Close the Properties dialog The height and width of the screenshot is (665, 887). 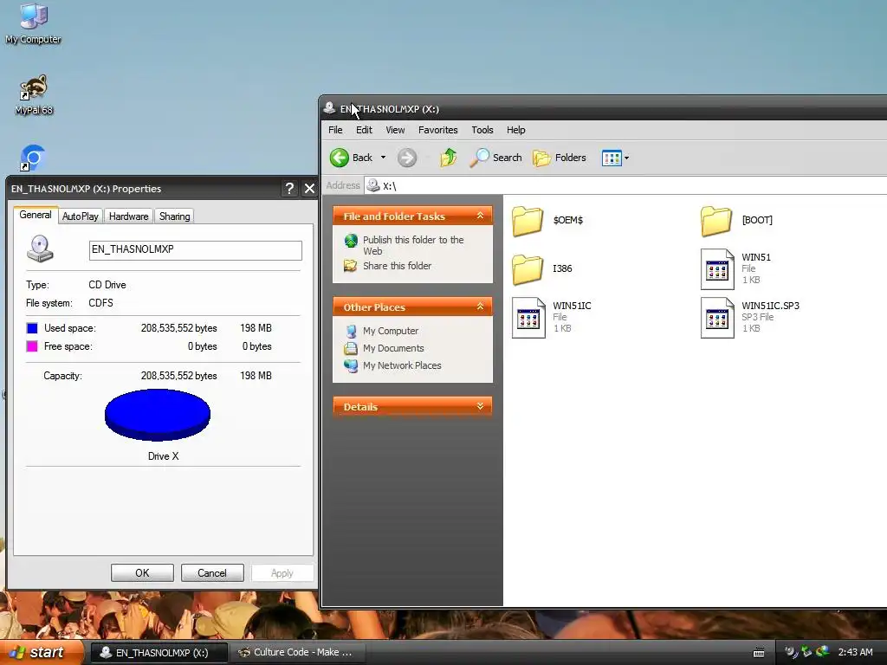[x=309, y=188]
